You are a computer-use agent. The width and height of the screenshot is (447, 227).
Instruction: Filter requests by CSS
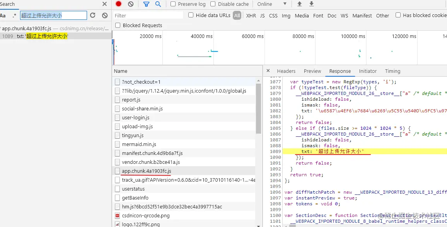pyautogui.click(x=273, y=16)
